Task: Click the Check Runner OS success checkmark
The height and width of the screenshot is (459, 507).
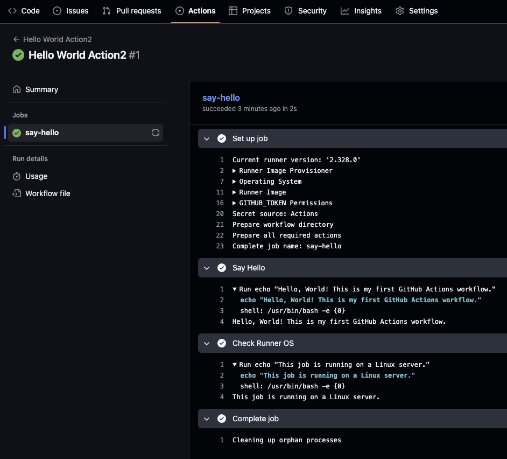Action: pyautogui.click(x=222, y=343)
